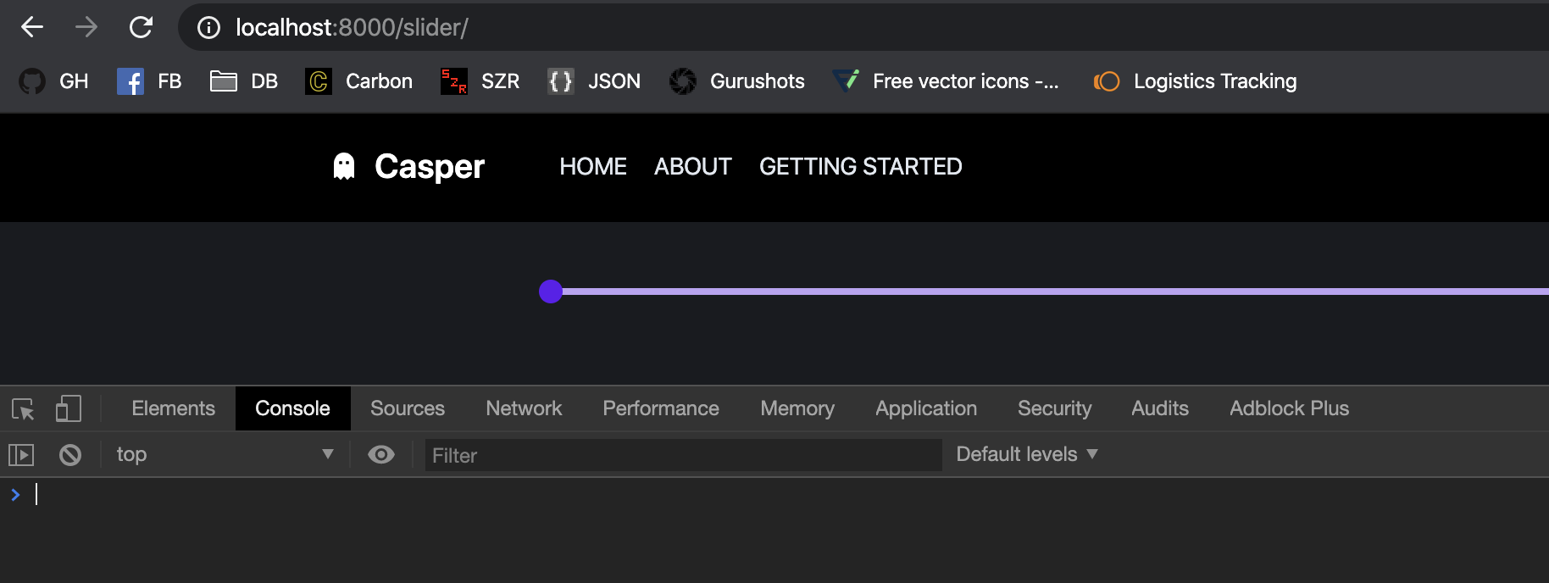1549x583 pixels.
Task: Open the Security tab
Action: pos(1055,408)
